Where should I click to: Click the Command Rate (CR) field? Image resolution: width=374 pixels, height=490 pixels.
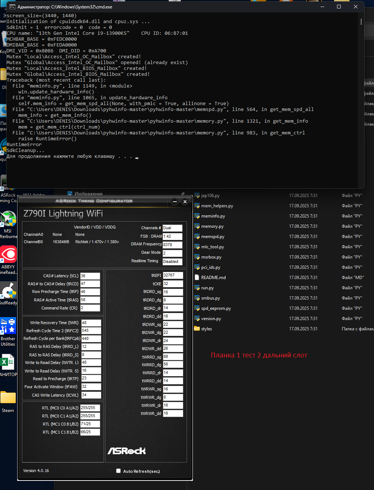point(90,308)
